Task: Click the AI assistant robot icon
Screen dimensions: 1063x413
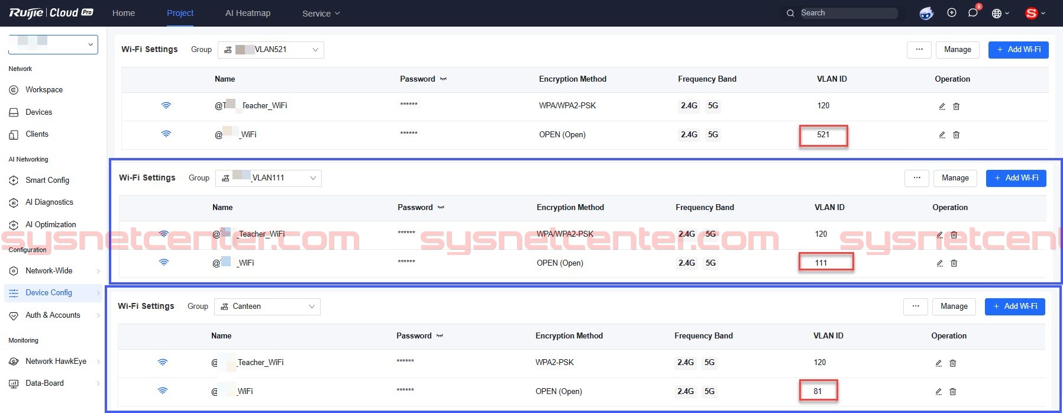Action: tap(926, 13)
